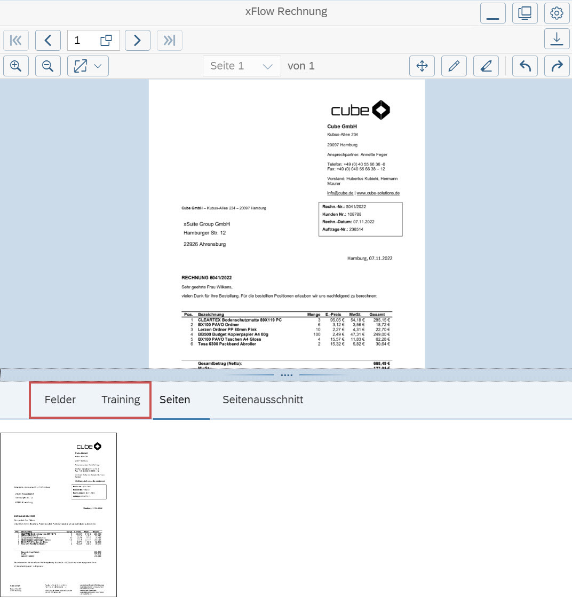The height and width of the screenshot is (610, 572).
Task: Zoom out of the invoice document
Action: pyautogui.click(x=47, y=66)
